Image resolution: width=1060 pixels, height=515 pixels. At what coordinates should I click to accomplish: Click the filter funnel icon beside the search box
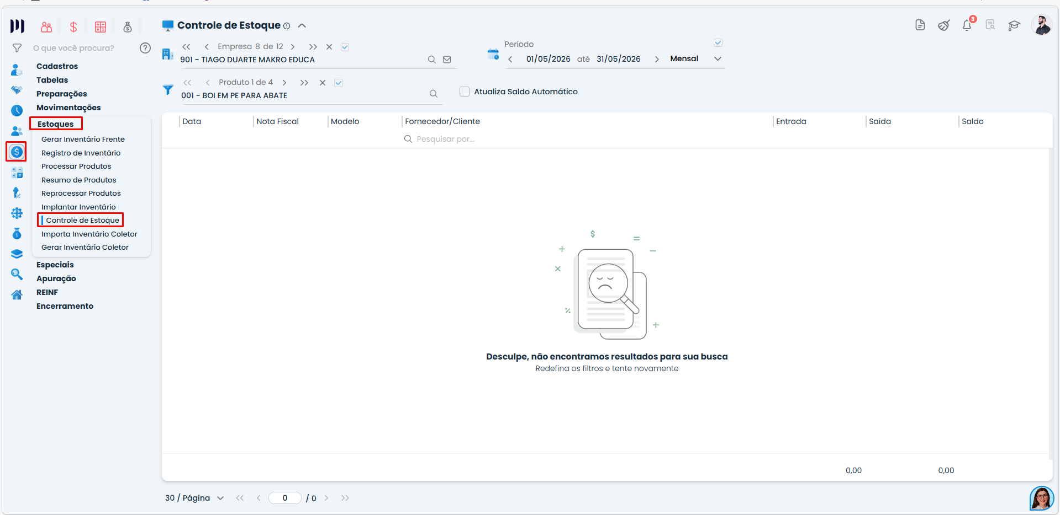click(x=17, y=48)
